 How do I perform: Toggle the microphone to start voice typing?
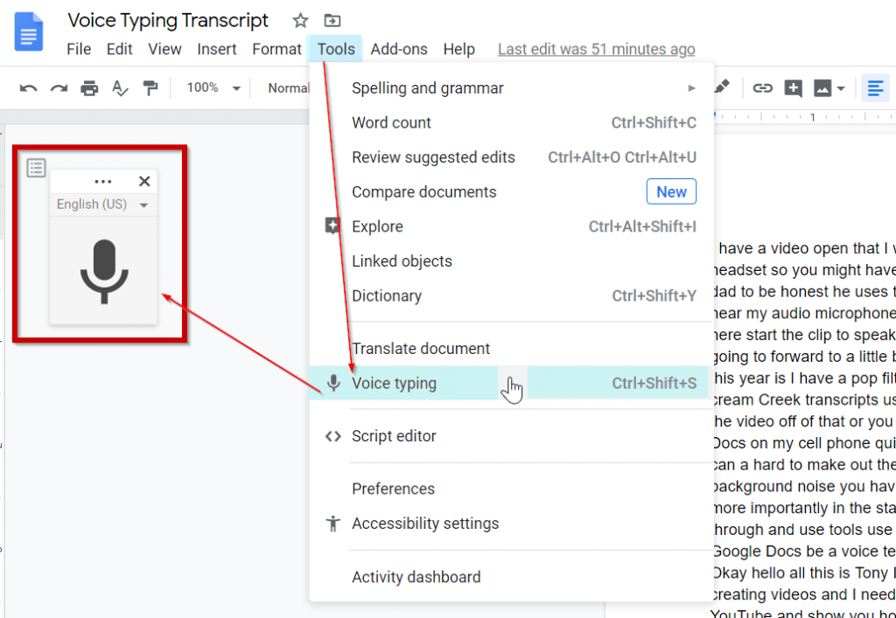103,272
